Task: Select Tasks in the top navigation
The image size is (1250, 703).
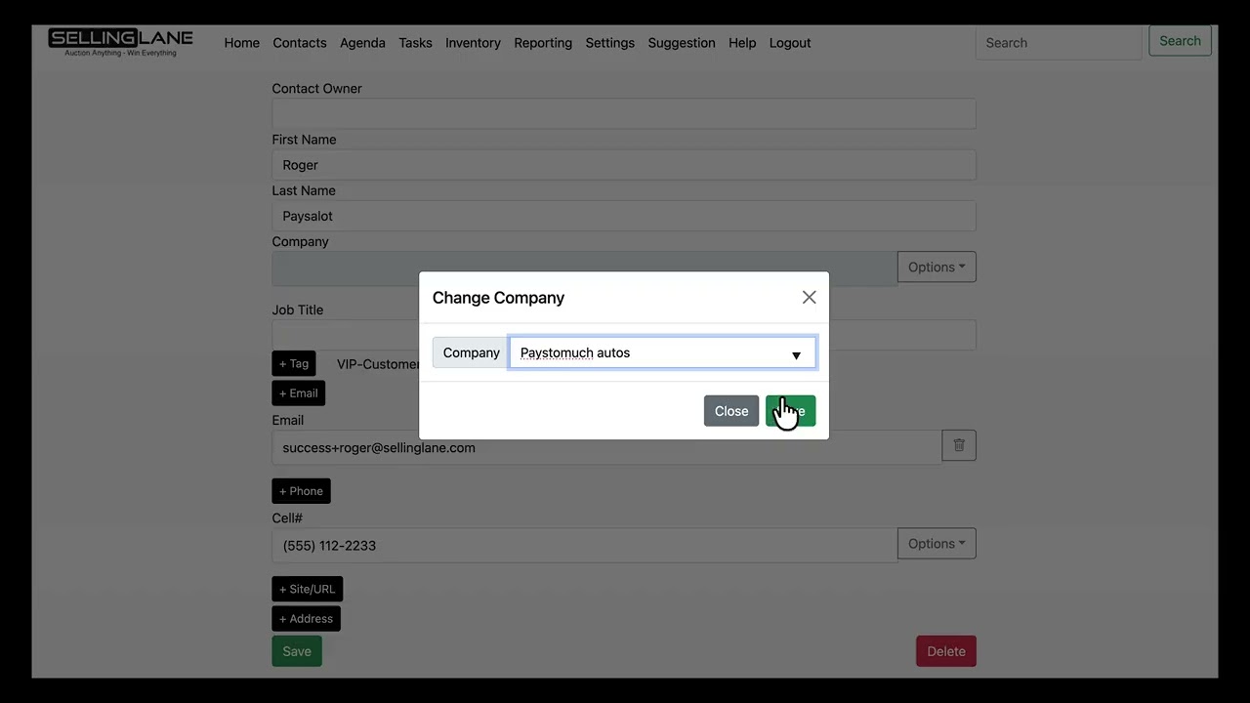Action: (x=415, y=43)
